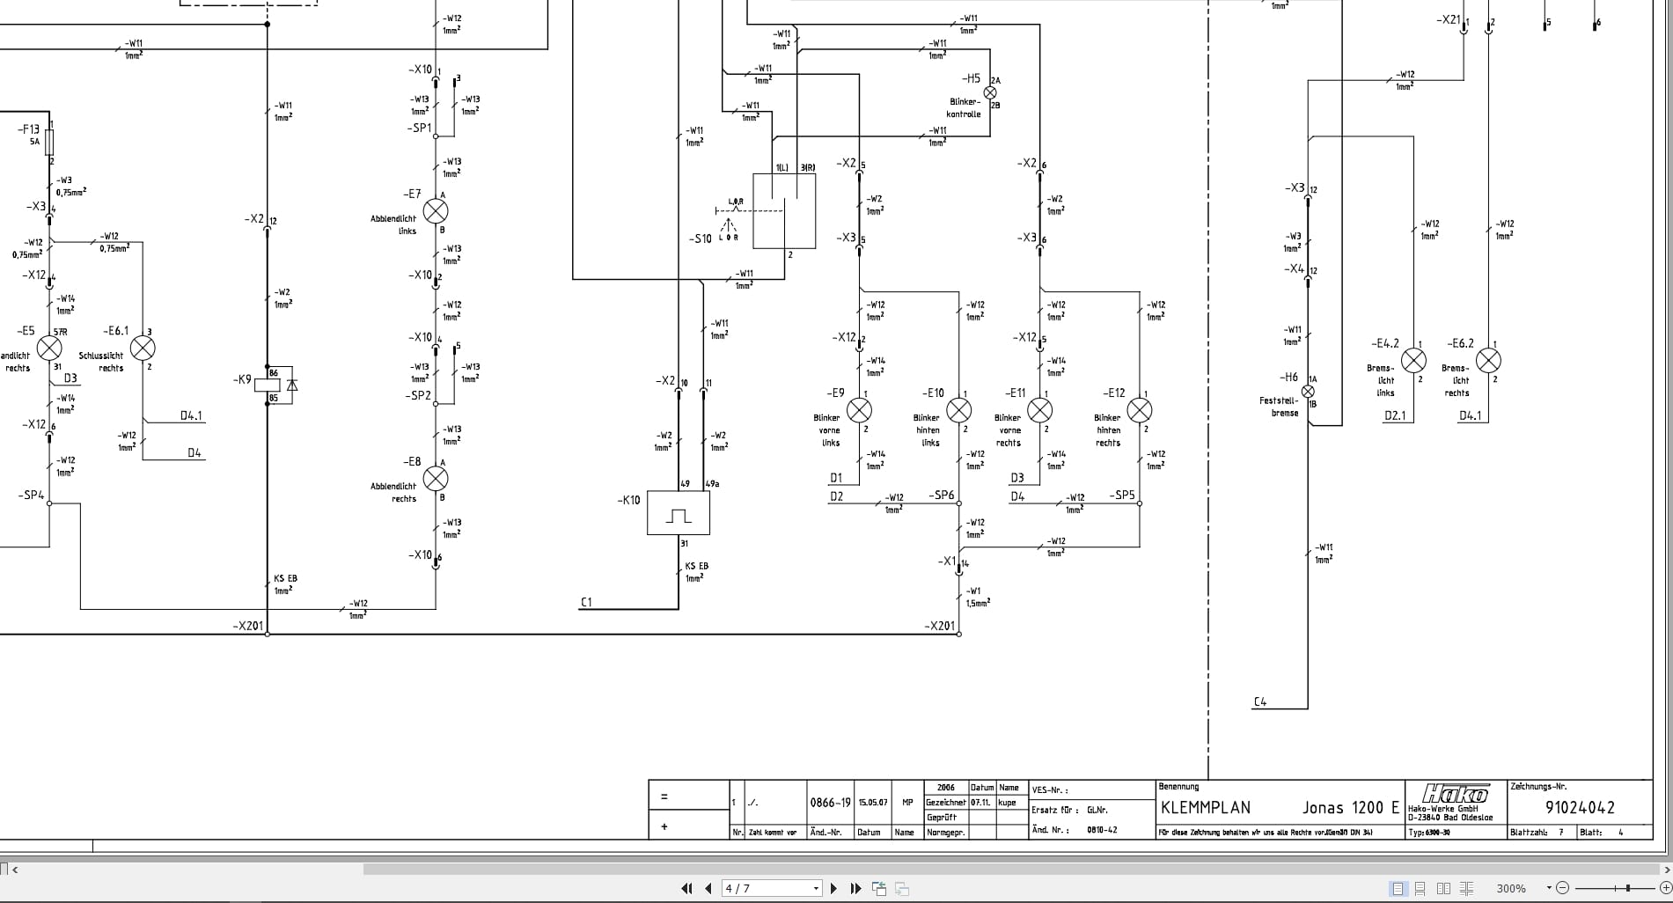Viewport: 1673px width, 903px height.
Task: Click the KLEMMPLAN title text
Action: click(1205, 807)
